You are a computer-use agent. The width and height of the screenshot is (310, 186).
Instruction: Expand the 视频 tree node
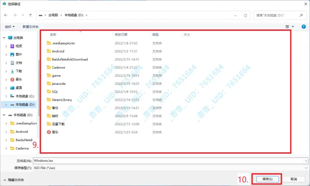6,46
